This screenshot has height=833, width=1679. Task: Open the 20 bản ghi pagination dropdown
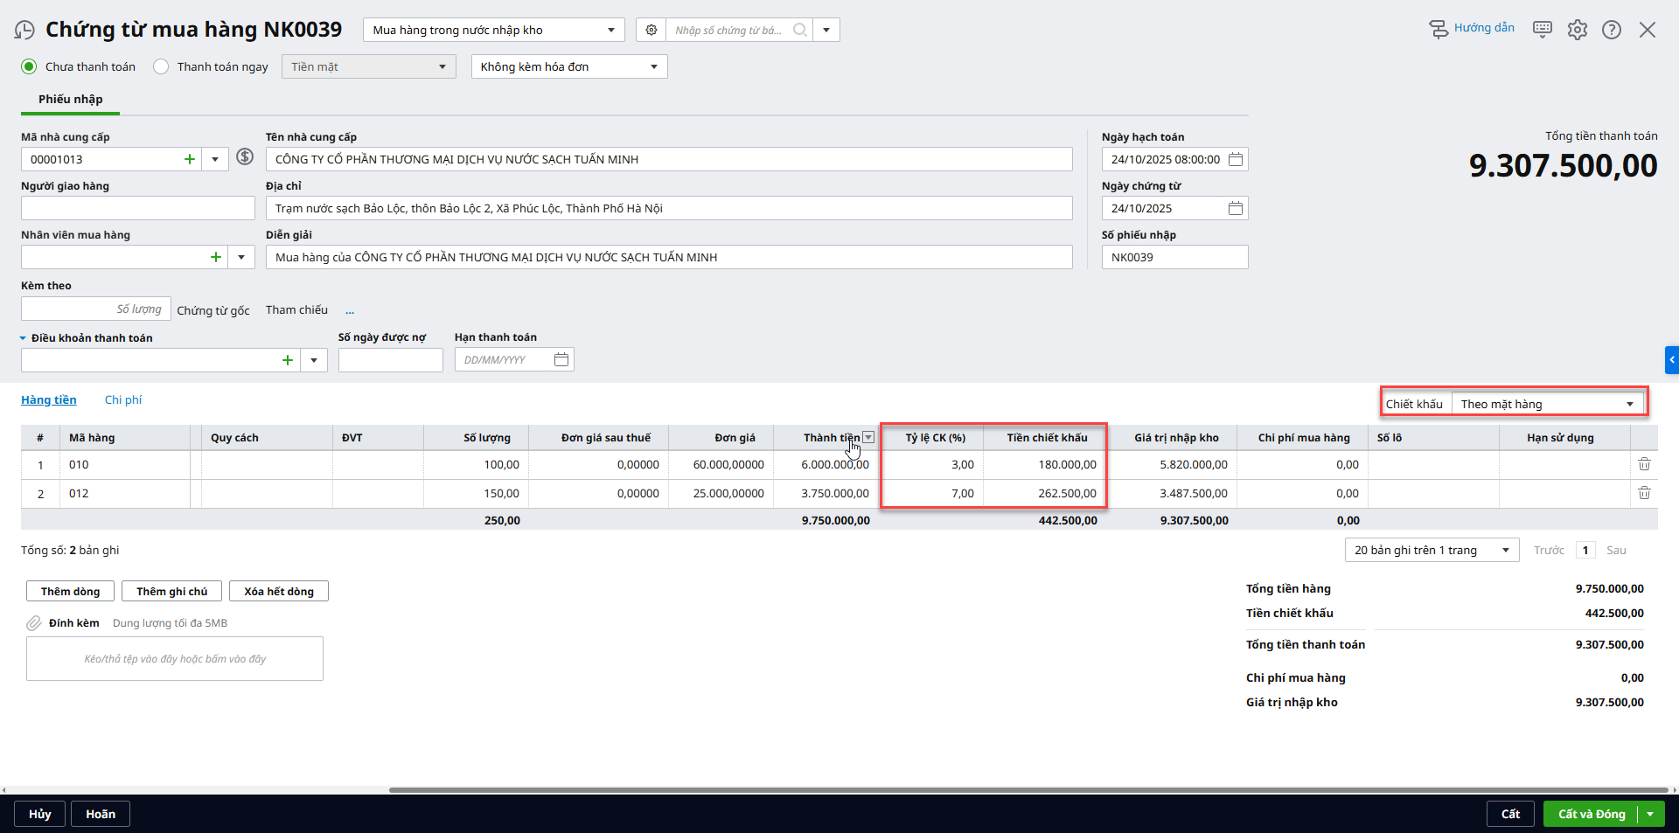1432,550
